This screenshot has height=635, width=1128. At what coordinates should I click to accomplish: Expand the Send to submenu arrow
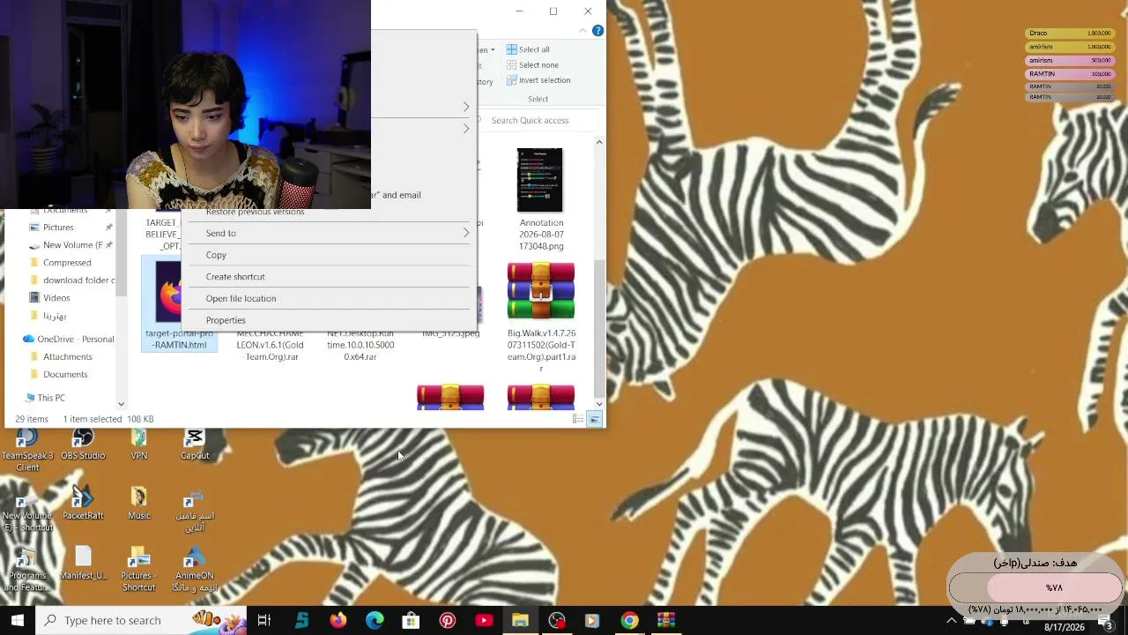(x=466, y=233)
